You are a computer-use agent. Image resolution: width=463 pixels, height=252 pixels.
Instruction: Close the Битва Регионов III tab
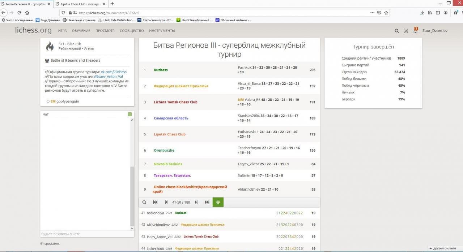pyautogui.click(x=49, y=4)
